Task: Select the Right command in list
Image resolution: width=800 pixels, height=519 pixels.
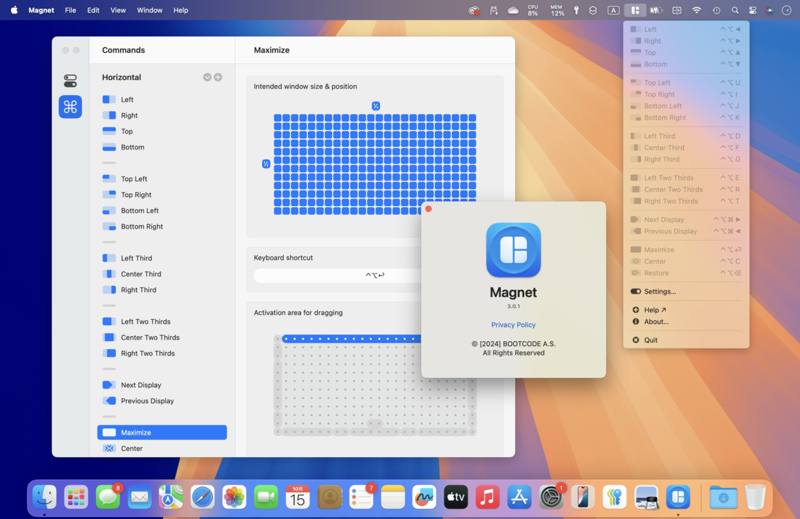Action: (162, 116)
